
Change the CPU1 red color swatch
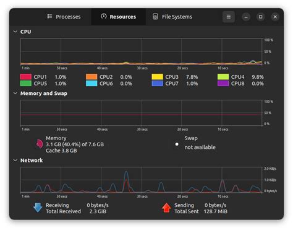[x=26, y=77]
